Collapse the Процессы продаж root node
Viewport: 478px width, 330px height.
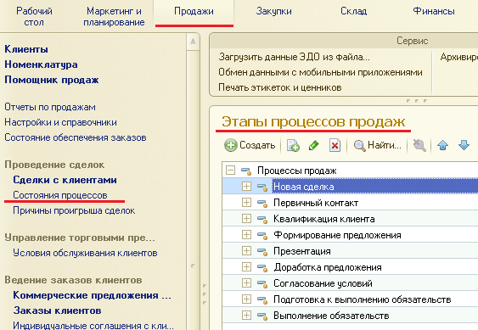230,170
